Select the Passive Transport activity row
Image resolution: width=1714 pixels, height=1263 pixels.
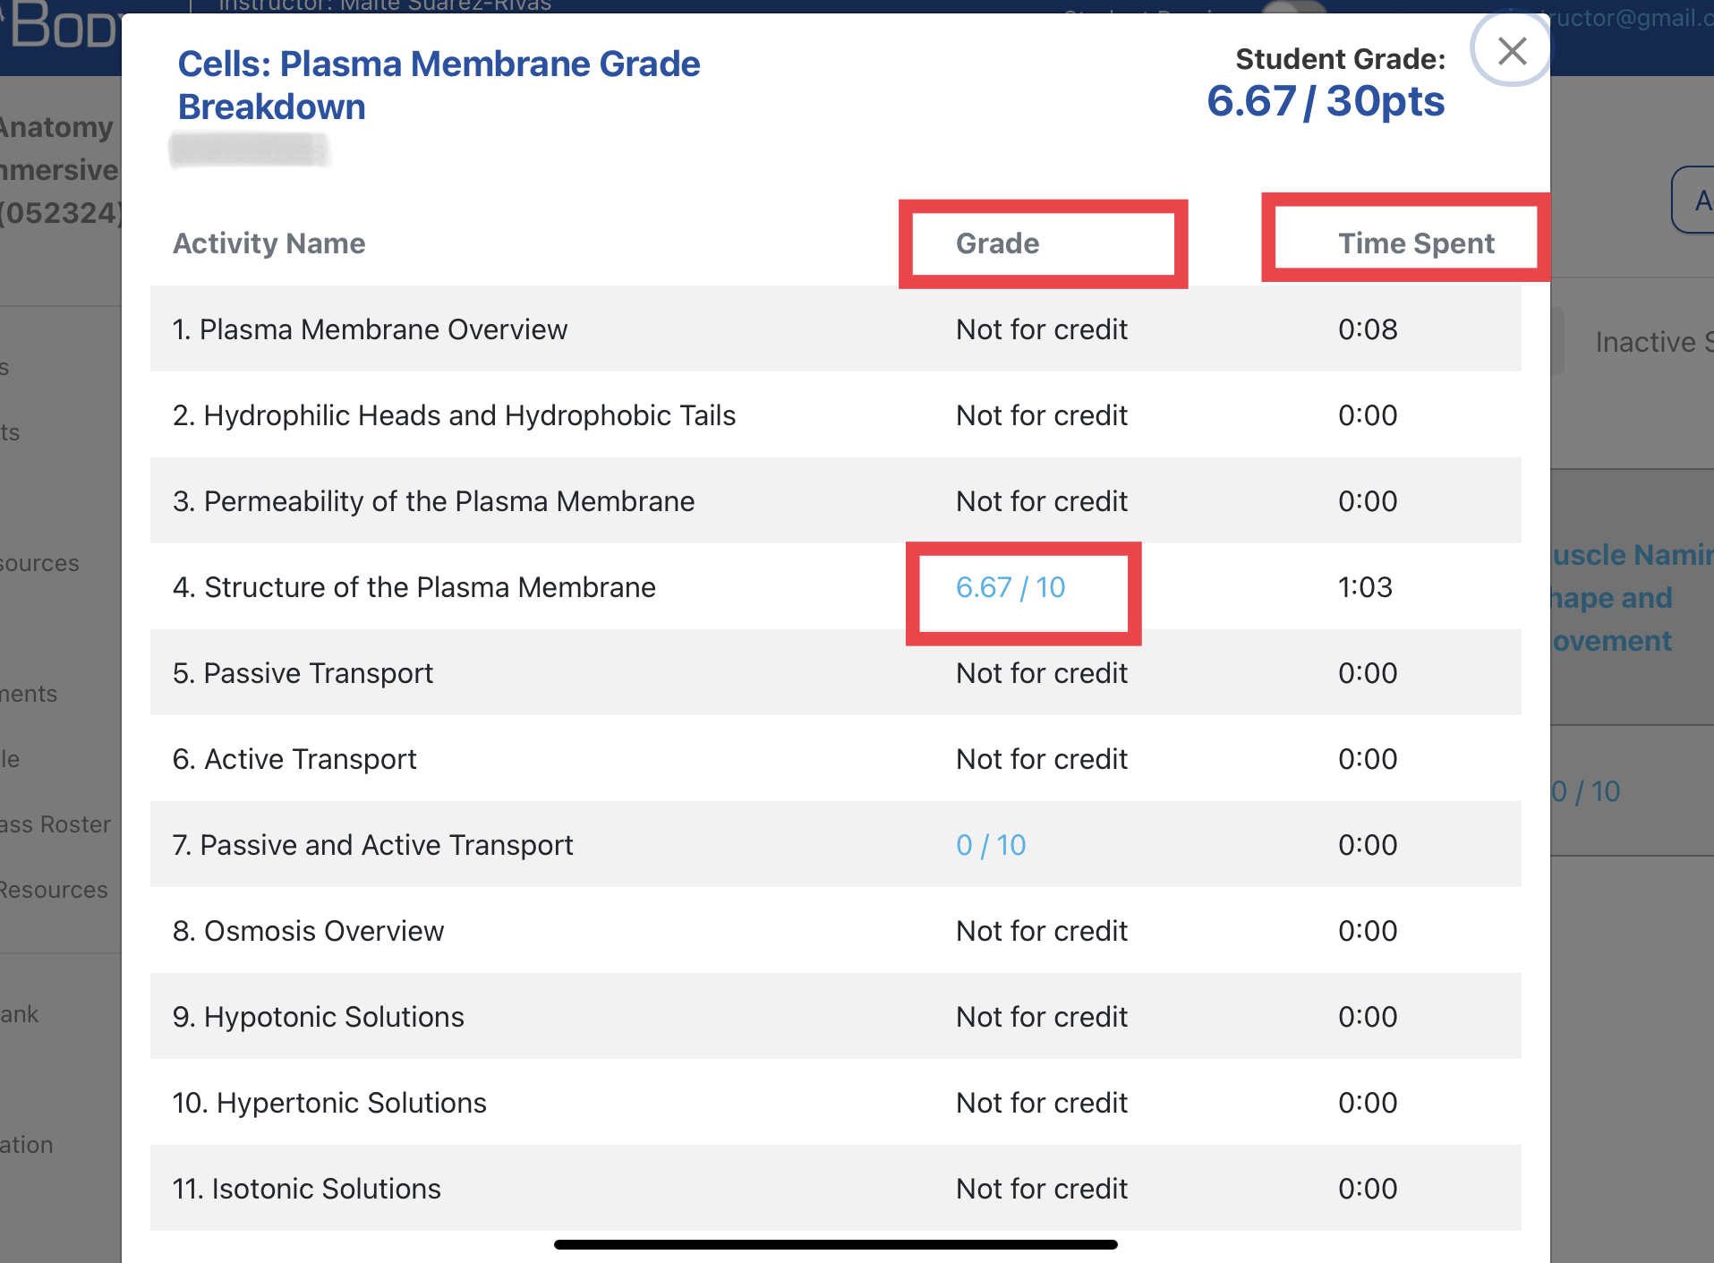(303, 672)
